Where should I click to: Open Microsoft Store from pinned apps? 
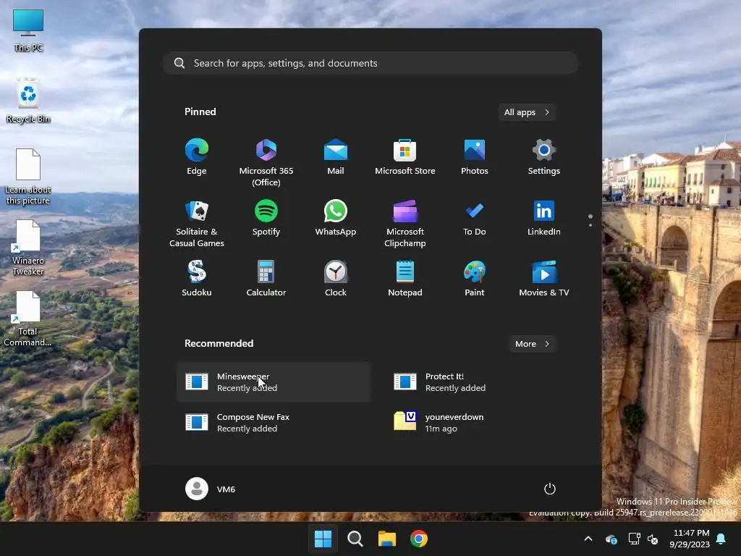coord(405,157)
